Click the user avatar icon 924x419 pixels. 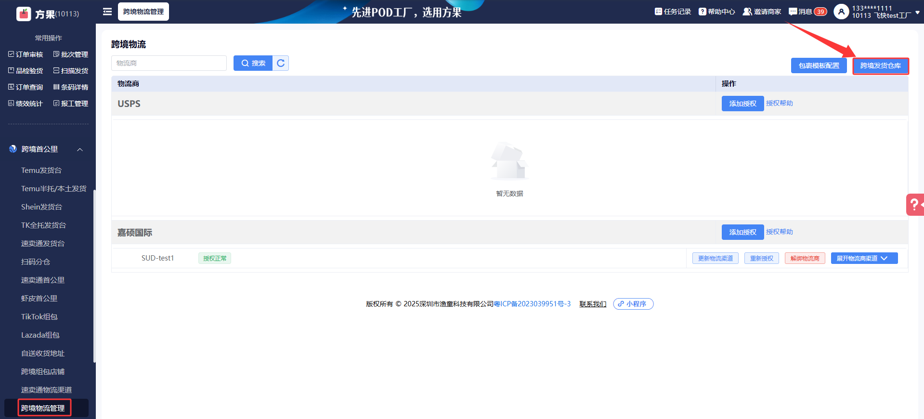(841, 12)
